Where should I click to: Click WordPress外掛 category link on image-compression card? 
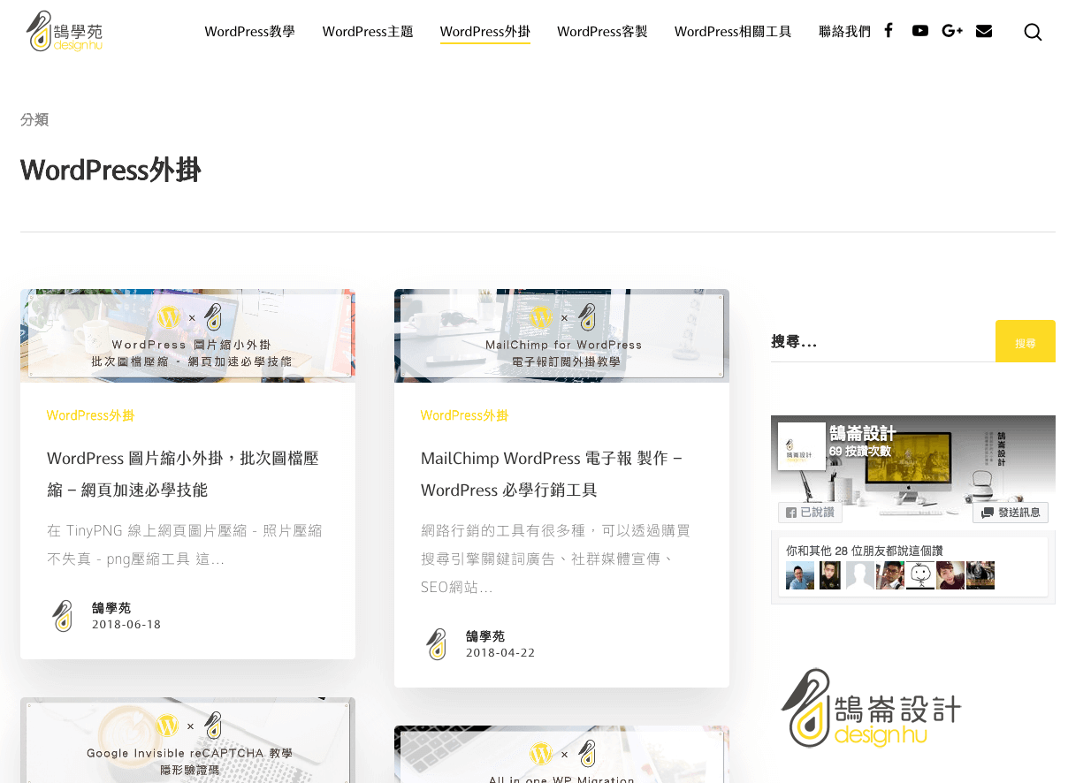(90, 415)
